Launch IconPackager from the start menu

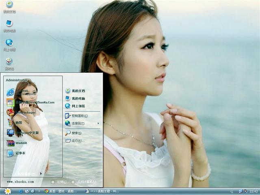coord(21,113)
